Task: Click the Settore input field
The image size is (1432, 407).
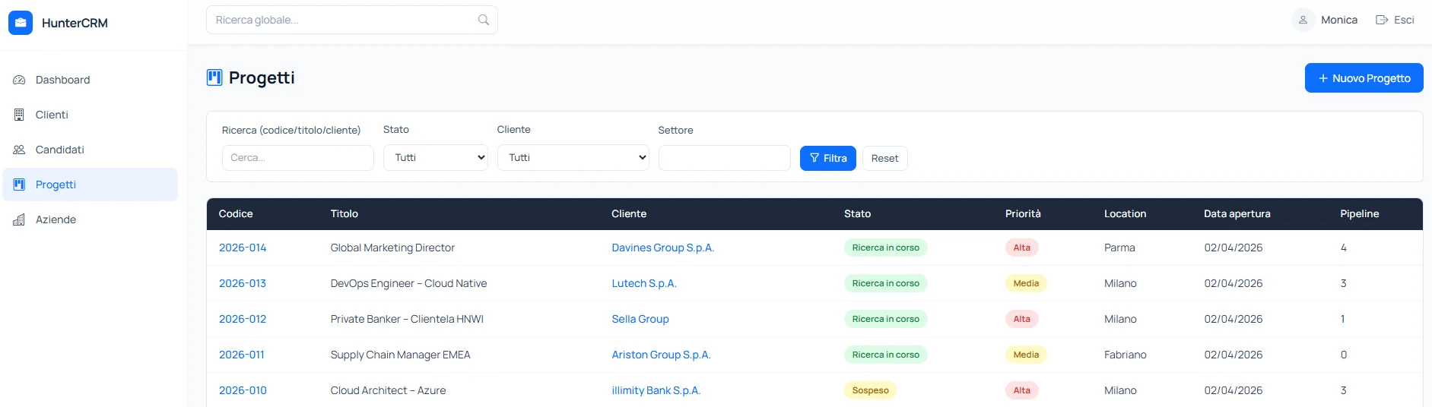Action: 725,158
